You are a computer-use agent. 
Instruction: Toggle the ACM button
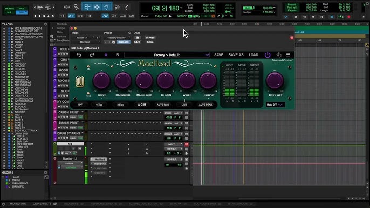coord(141,105)
